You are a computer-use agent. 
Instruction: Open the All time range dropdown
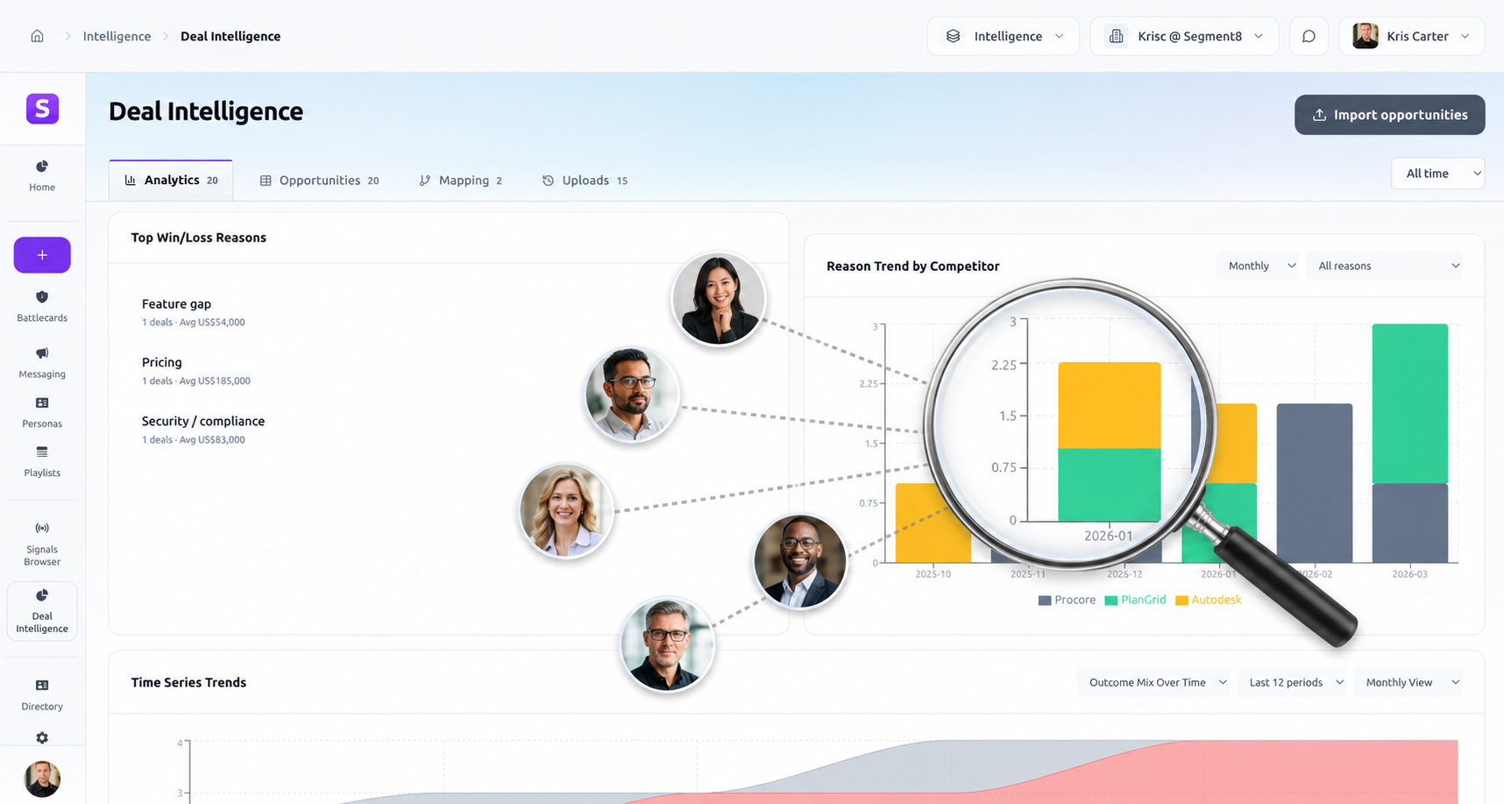click(1437, 174)
